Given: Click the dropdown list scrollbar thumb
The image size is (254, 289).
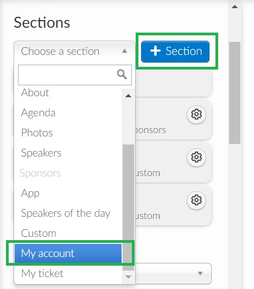Looking at the screenshot, I should (x=128, y=208).
